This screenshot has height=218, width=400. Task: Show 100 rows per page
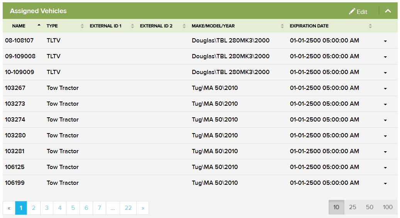tap(388, 207)
